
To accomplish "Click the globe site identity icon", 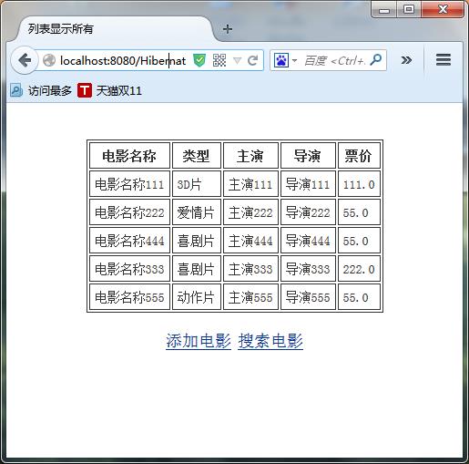I will click(49, 60).
